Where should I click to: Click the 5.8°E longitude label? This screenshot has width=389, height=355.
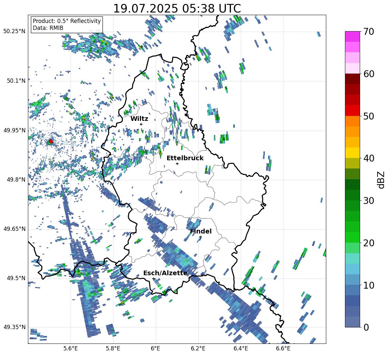[113, 348]
